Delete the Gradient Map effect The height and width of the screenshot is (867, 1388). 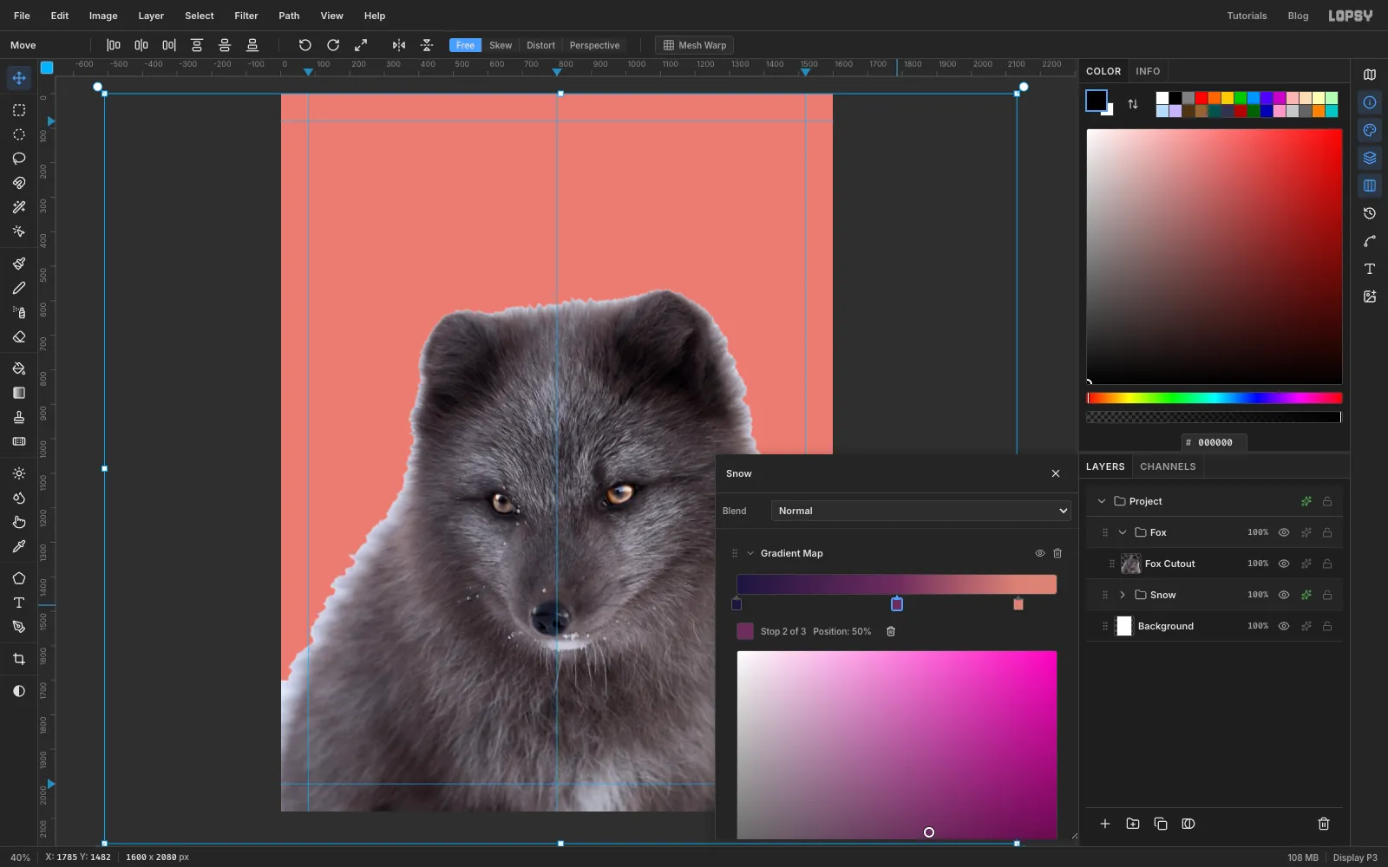click(1057, 553)
